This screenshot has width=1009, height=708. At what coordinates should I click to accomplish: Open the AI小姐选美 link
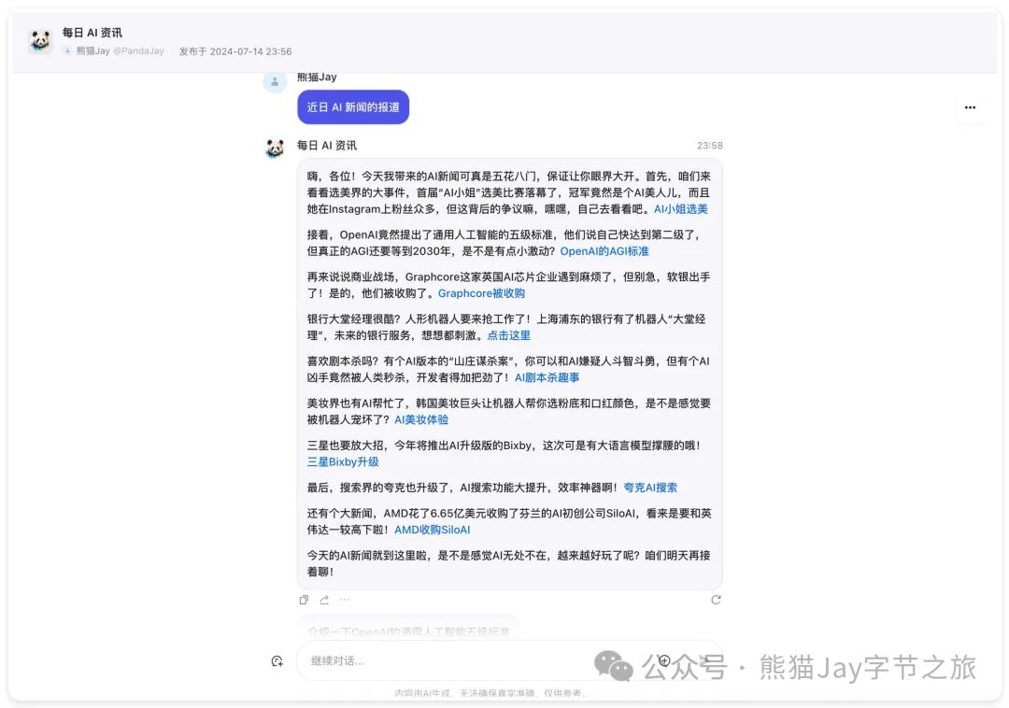pyautogui.click(x=681, y=209)
